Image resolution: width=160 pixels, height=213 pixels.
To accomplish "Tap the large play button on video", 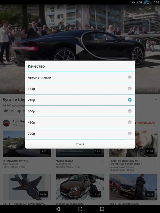I will pos(80,49).
